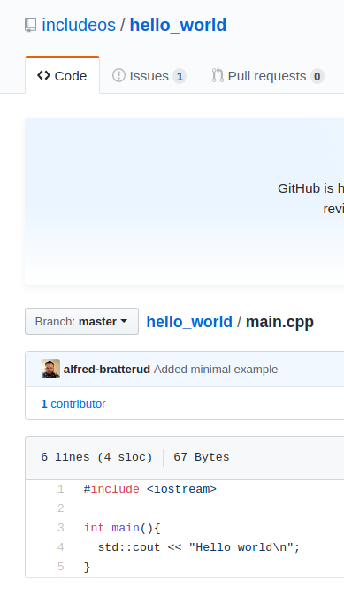
Task: Open alfred-bratterud's profile link
Action: click(107, 369)
